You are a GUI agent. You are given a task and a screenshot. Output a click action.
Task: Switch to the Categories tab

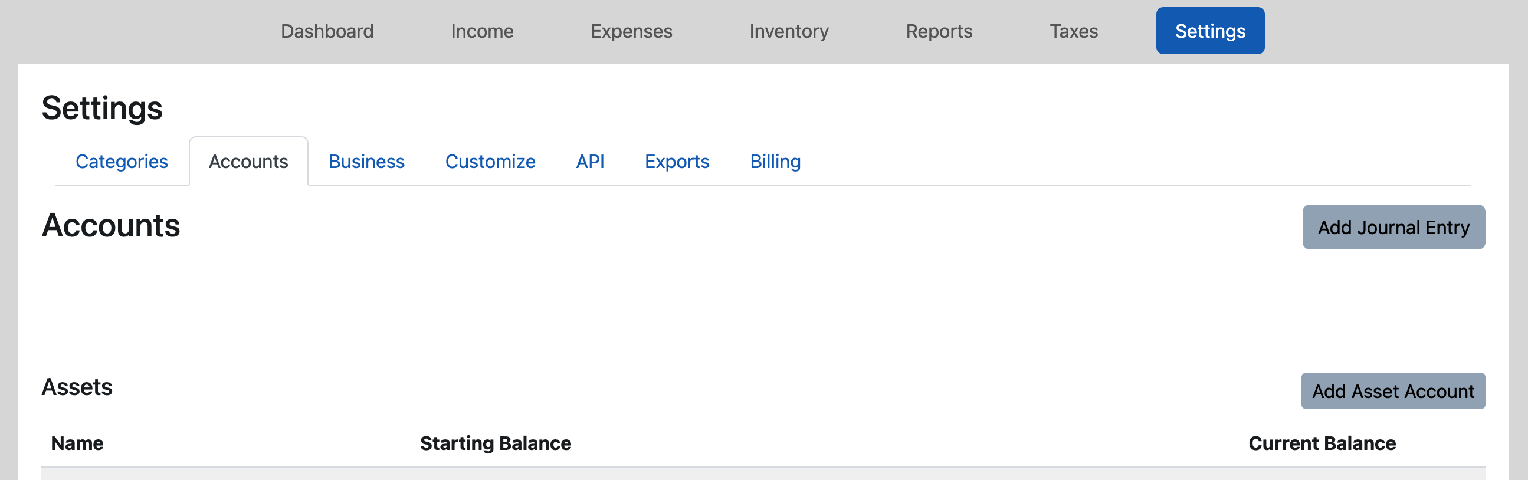122,161
